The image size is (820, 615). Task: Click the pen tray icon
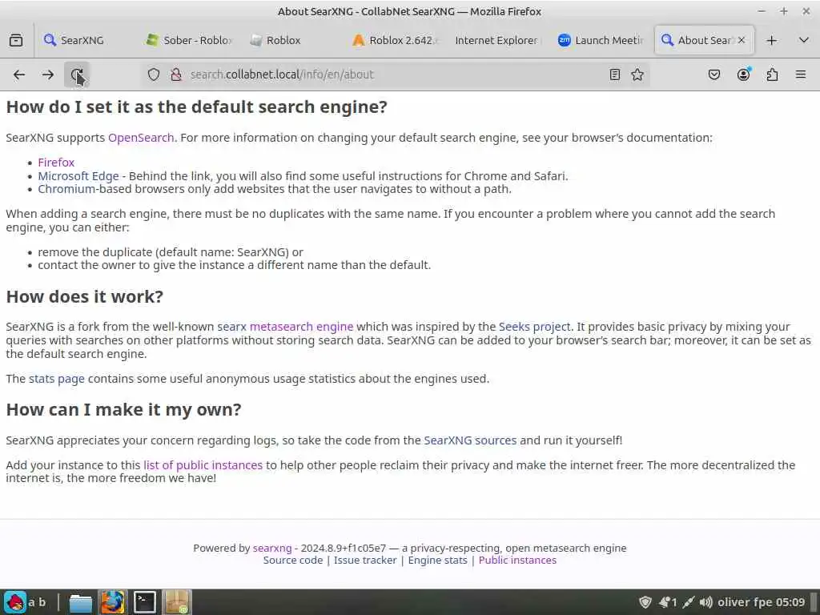688,602
